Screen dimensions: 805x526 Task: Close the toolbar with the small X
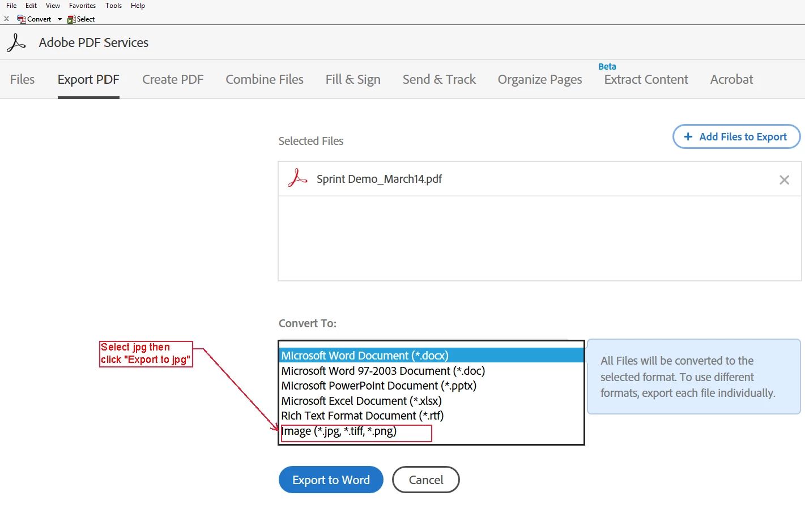(7, 19)
